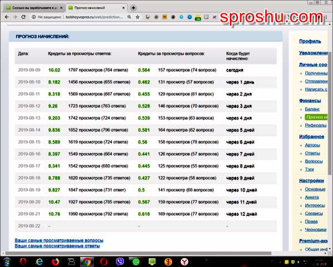Open 'Баланс' under Финансы
The image size is (333, 267).
[x=312, y=109]
